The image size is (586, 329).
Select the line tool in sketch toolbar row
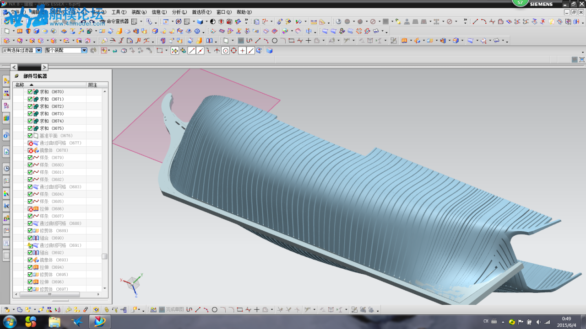tap(258, 41)
